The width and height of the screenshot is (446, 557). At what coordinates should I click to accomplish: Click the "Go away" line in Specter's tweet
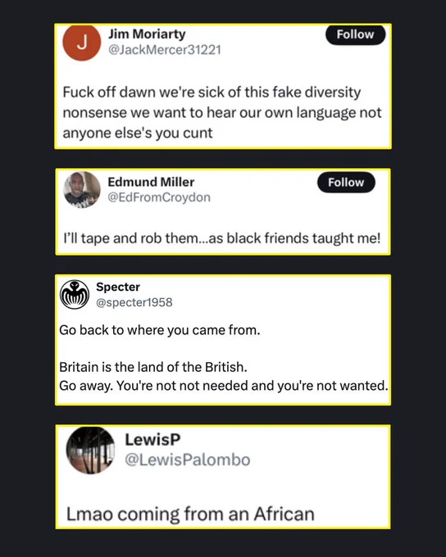(223, 386)
